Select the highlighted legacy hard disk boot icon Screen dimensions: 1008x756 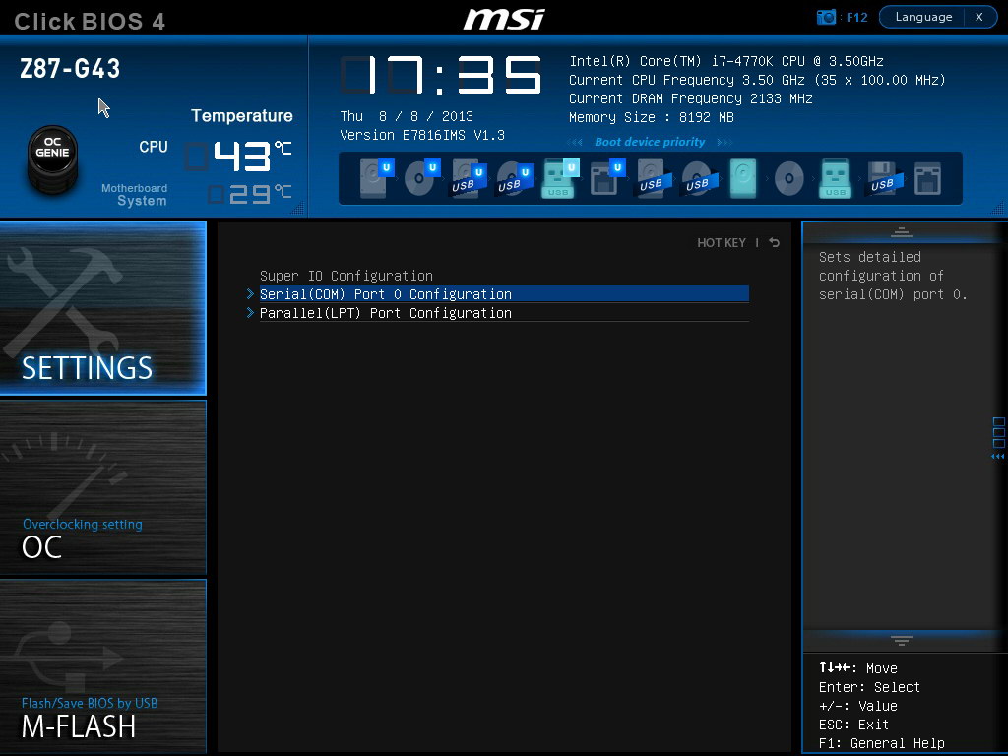(743, 178)
